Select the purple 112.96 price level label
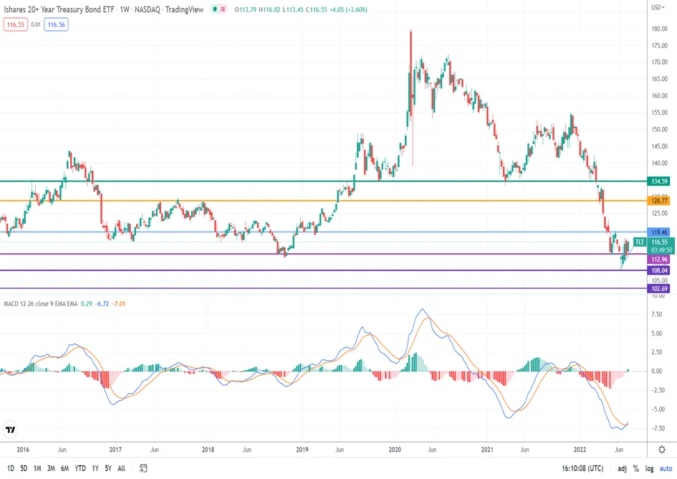Viewport: 677px width, 479px height. point(659,260)
